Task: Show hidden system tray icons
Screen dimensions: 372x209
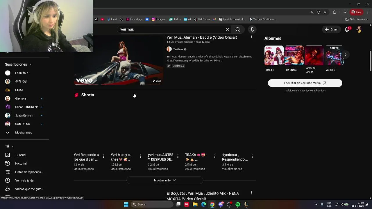Action: coord(316,204)
